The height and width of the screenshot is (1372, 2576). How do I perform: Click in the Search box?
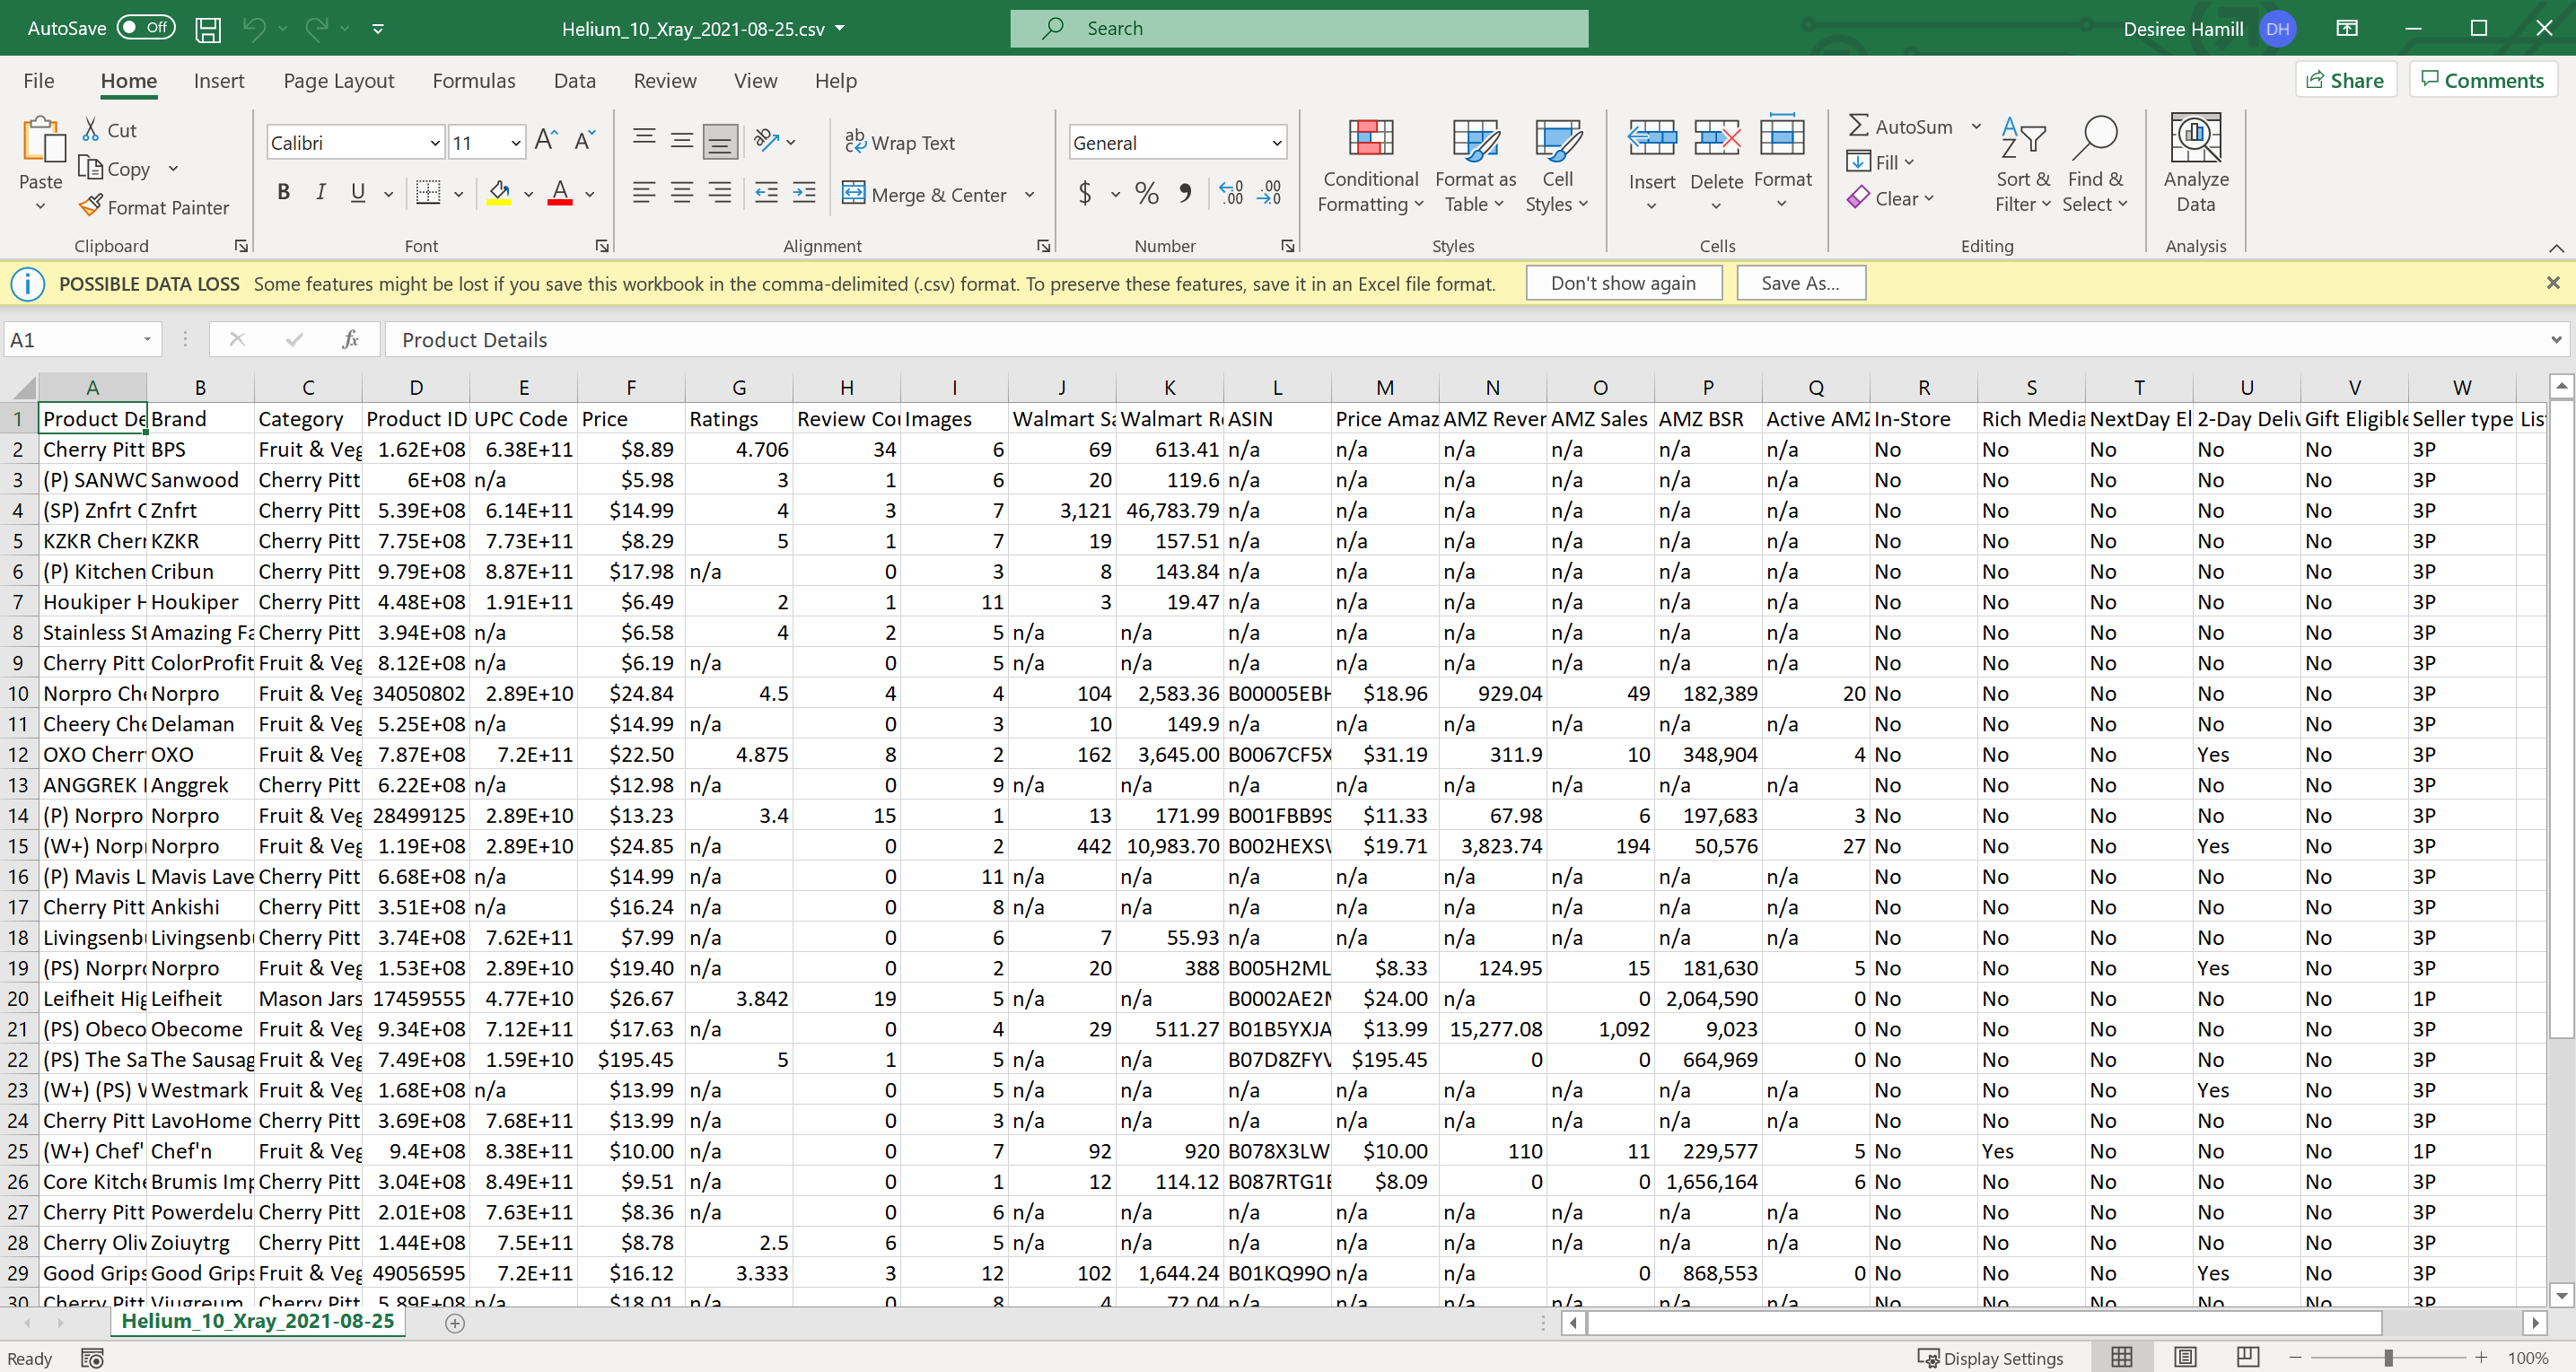(x=1299, y=28)
